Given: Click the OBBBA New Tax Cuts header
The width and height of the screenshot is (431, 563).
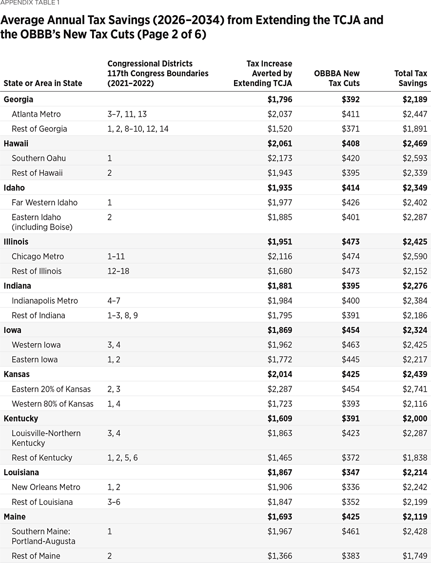Looking at the screenshot, I should pos(337,78).
